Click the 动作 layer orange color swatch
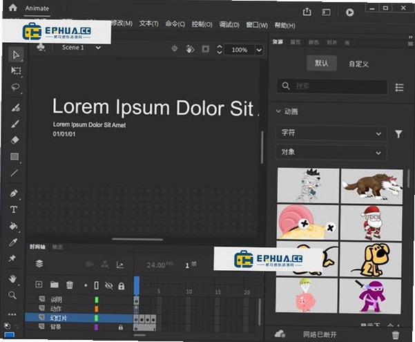Viewport: 415px width, 342px height. [97, 309]
